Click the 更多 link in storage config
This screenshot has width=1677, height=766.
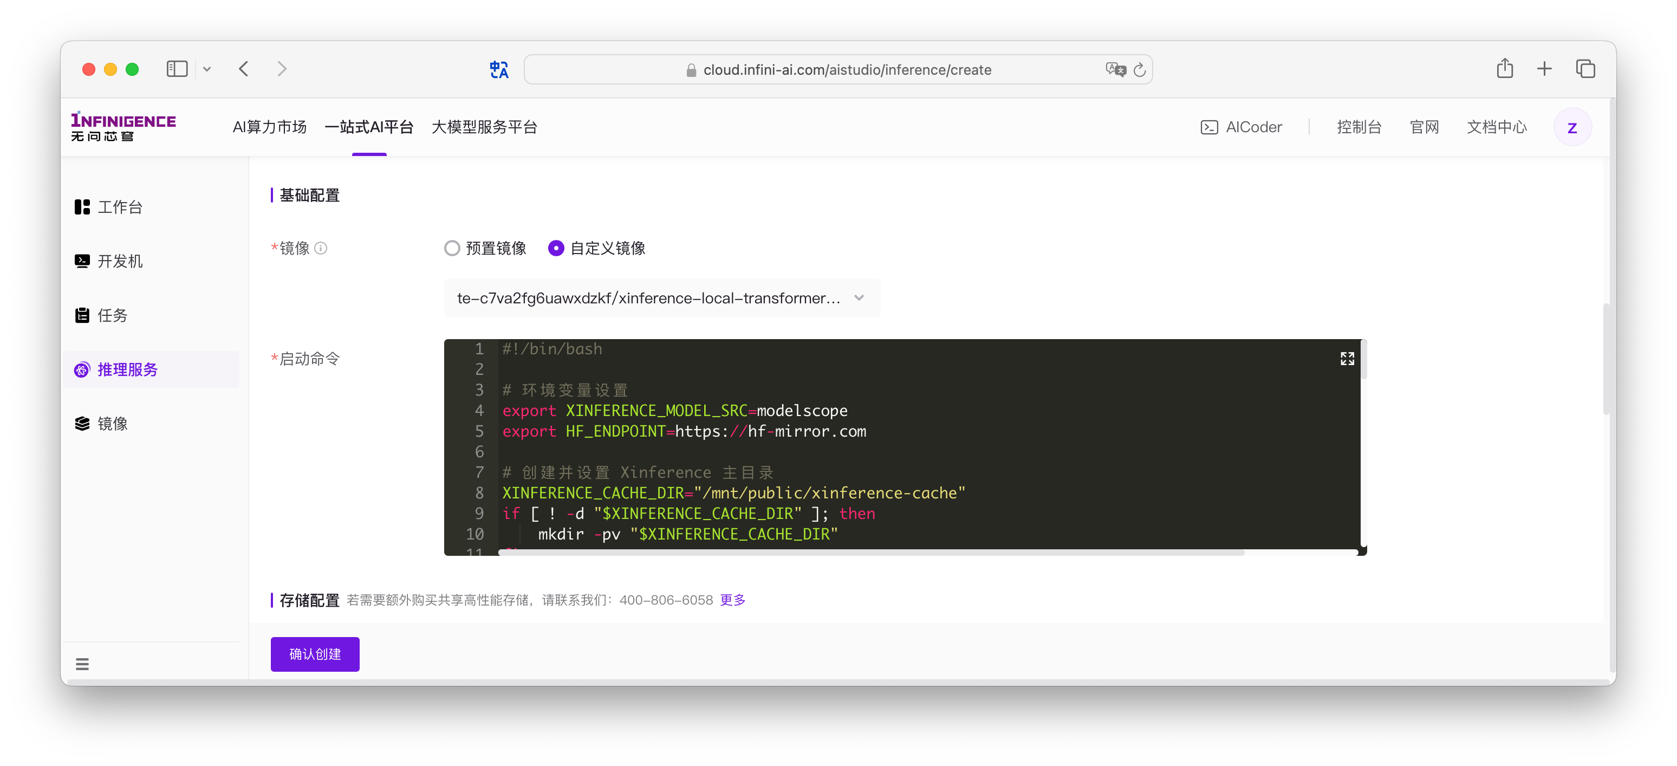point(732,600)
